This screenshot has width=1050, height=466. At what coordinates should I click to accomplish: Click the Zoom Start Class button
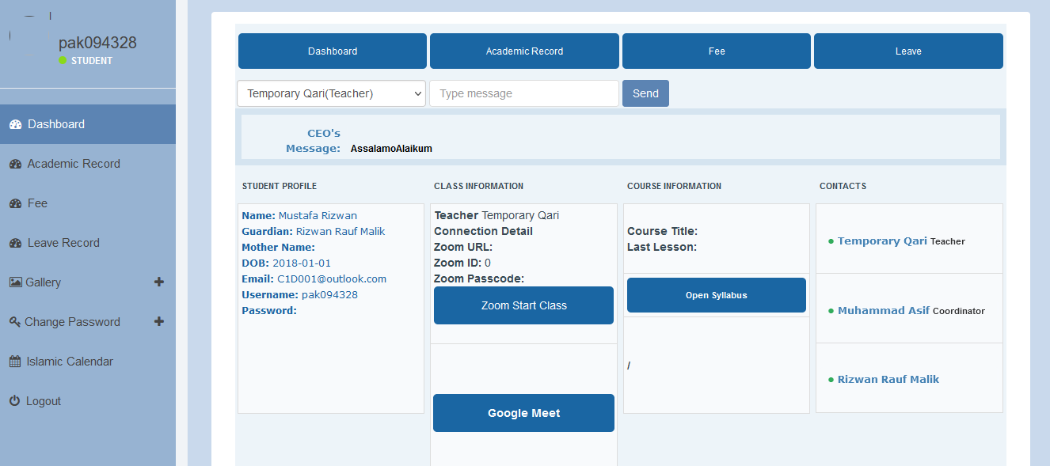tap(523, 305)
